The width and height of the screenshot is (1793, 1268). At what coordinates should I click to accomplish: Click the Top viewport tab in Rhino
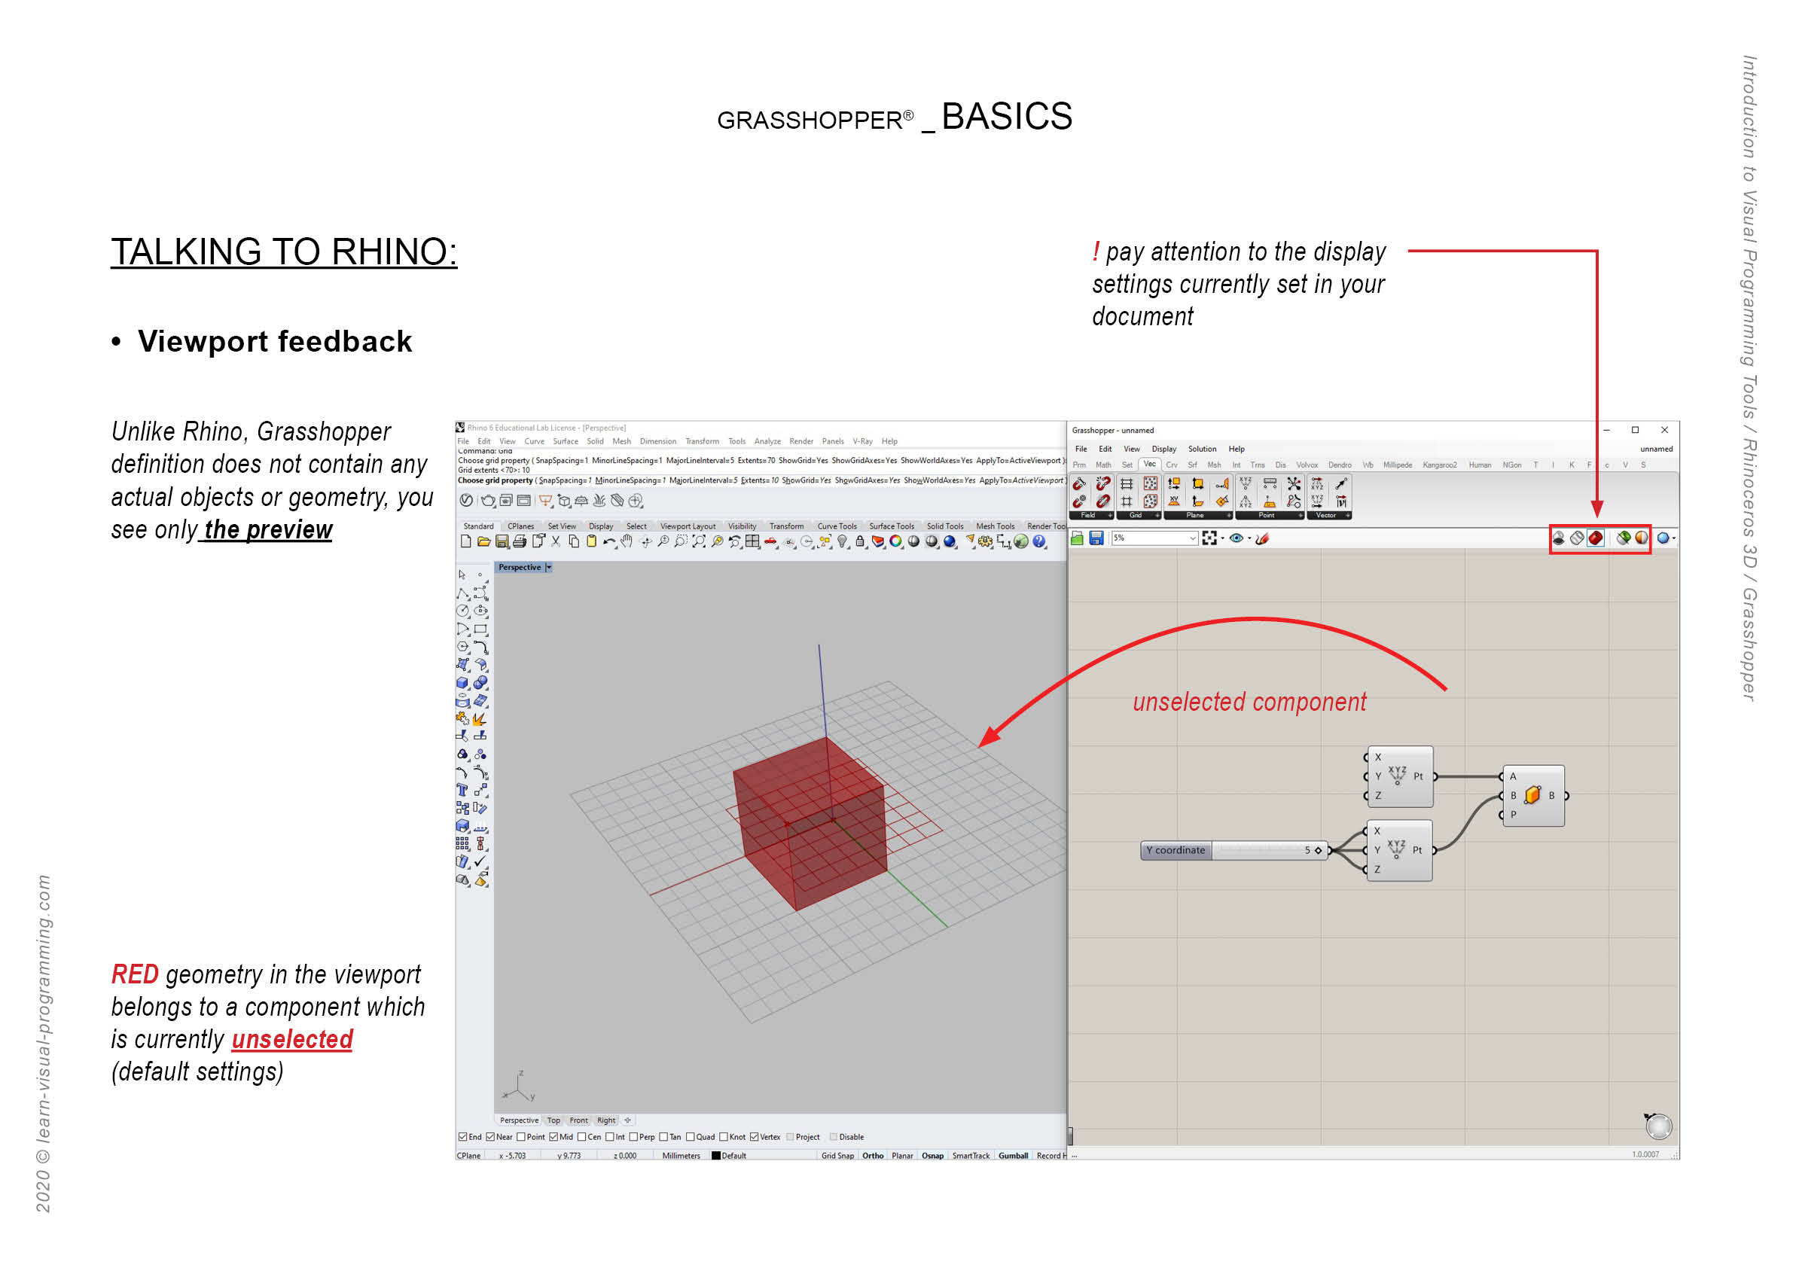click(x=554, y=1120)
